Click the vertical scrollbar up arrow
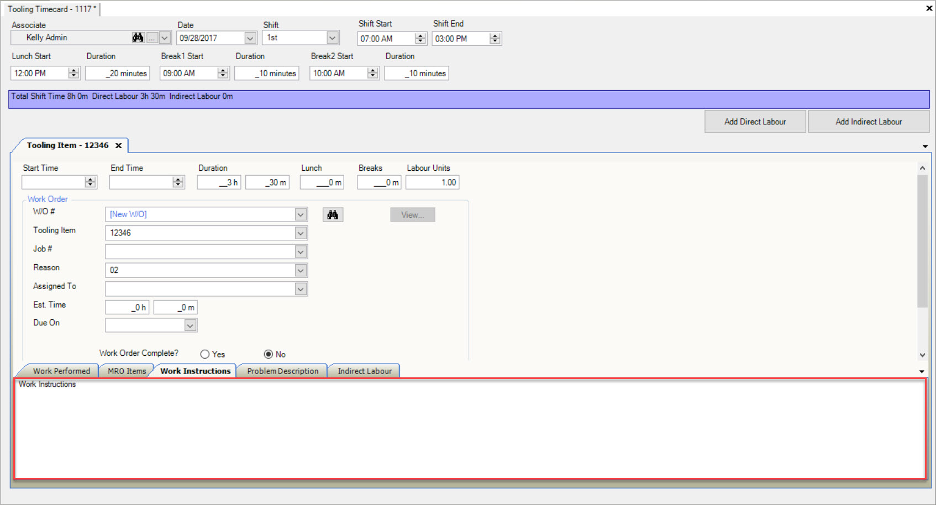This screenshot has height=505, width=936. (x=922, y=168)
